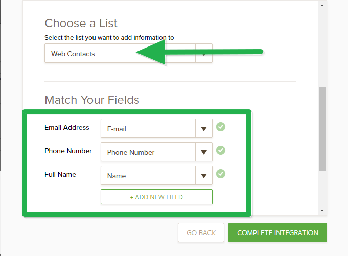
Task: Click the Email Address form label
Action: [x=67, y=128]
